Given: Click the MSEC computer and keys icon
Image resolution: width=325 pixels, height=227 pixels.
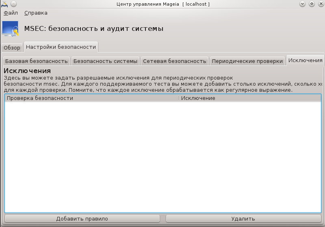Looking at the screenshot, I should coord(11,28).
